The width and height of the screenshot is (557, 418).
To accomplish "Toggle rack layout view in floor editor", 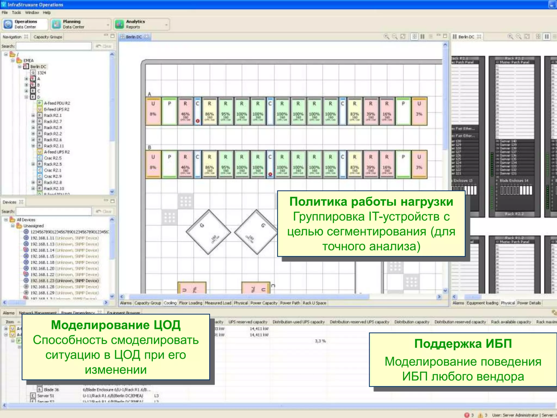I will tap(422, 36).
